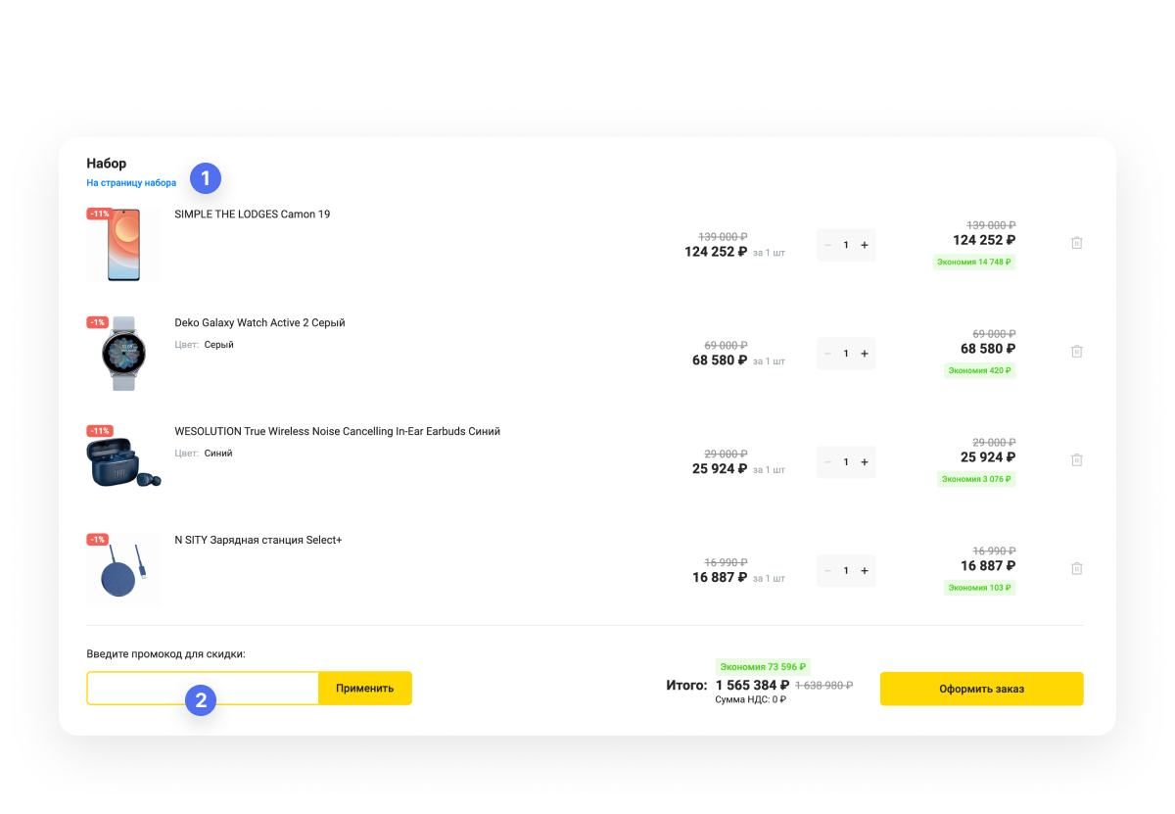This screenshot has width=1175, height=814.
Task: Decrease Deko Galaxy Watch quantity
Action: coord(828,354)
